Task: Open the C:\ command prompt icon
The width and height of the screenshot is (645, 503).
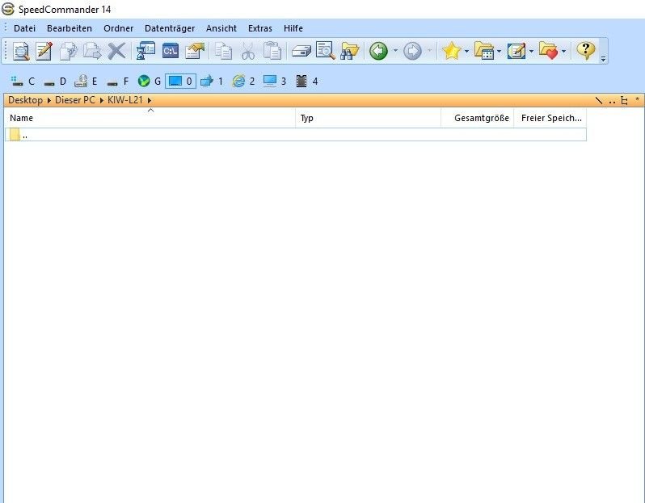Action: tap(171, 51)
